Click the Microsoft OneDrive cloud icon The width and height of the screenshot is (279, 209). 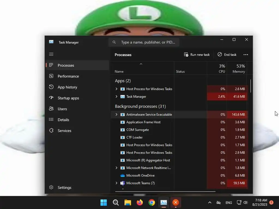(122, 176)
